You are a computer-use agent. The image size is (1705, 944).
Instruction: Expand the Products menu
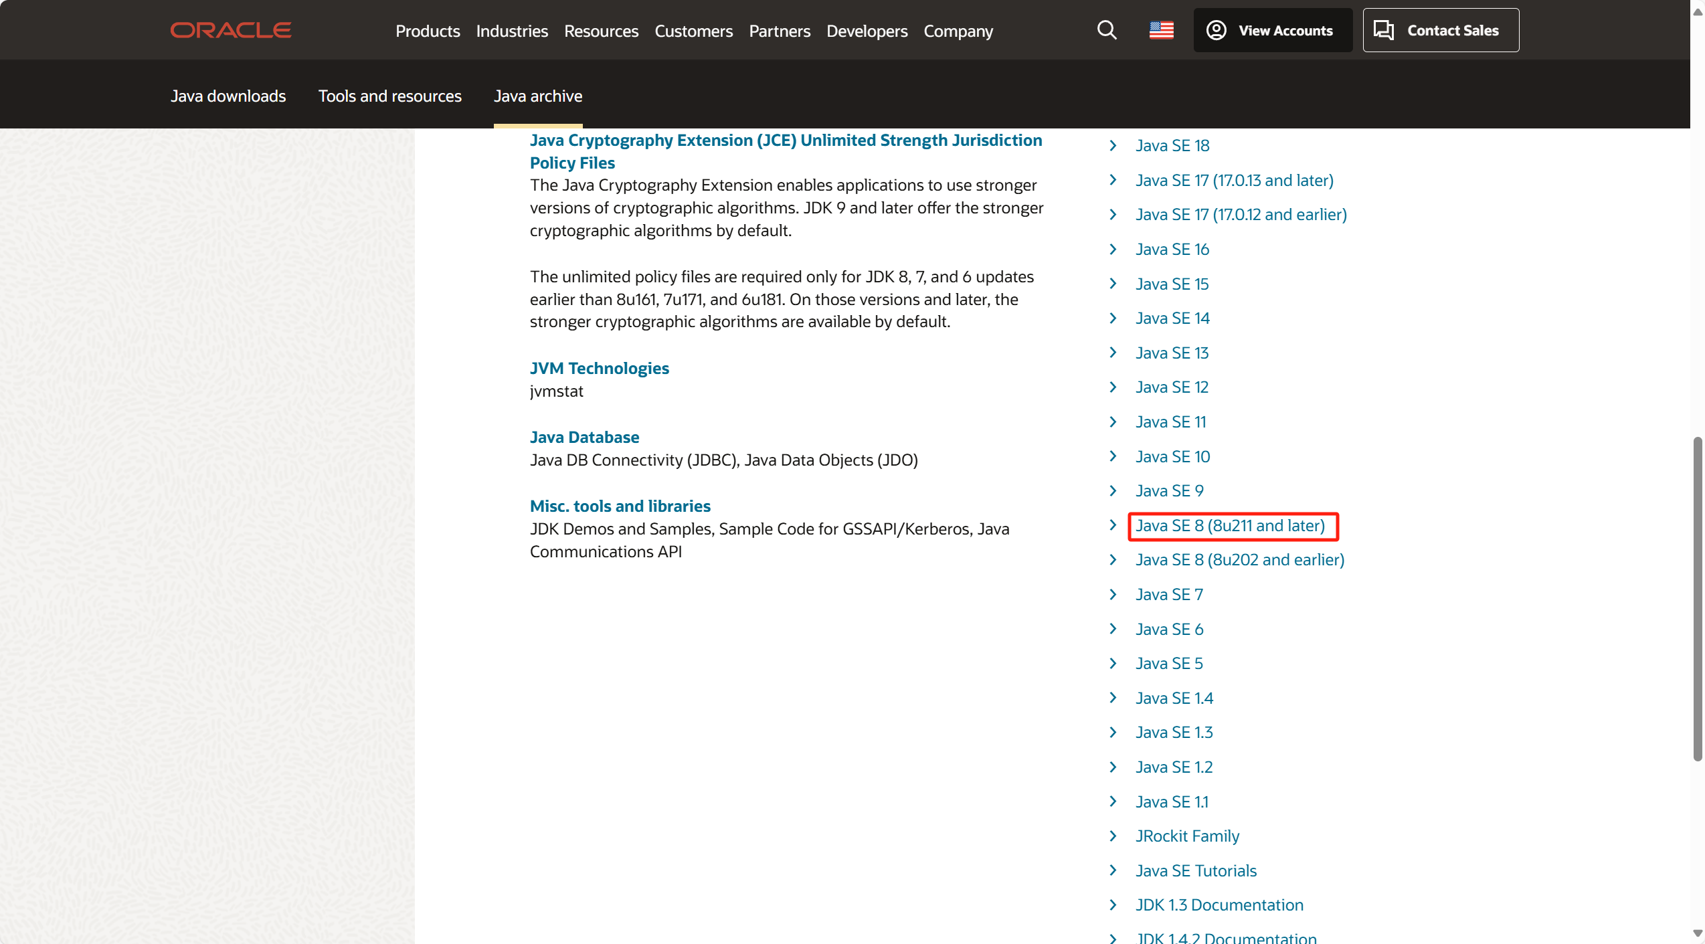(x=428, y=31)
